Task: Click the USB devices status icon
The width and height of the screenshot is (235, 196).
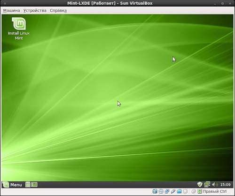Action: point(173,191)
